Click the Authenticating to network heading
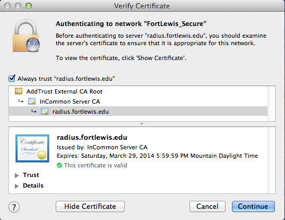Image resolution: width=285 pixels, height=220 pixels. (131, 24)
